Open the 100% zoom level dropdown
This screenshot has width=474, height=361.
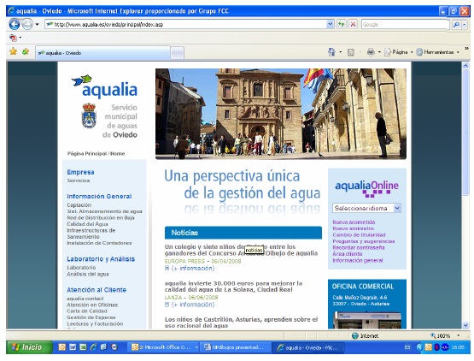(x=459, y=335)
